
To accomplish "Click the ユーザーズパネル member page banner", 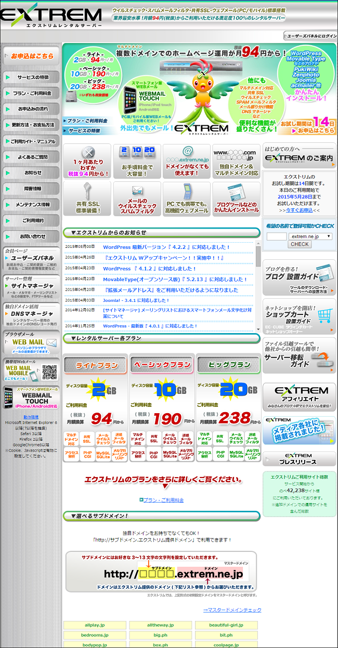I will tap(31, 260).
